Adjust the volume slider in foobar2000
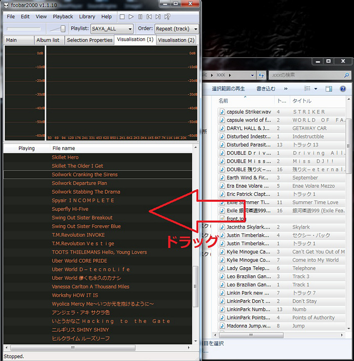354x361 pixels. [63, 28]
